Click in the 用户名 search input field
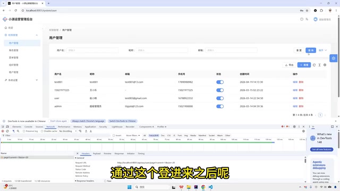Screen dimensions: 340x191 tap(92, 50)
